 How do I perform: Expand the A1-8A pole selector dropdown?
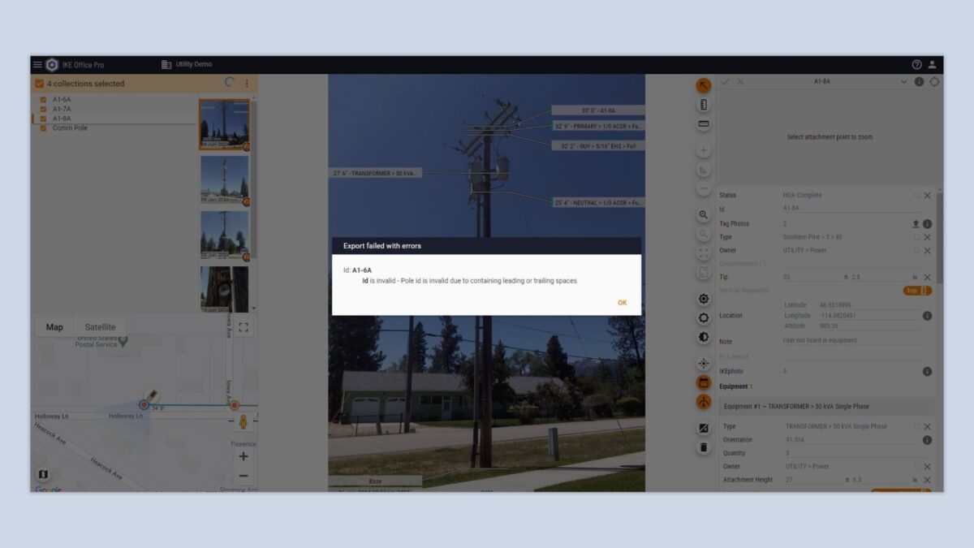[904, 82]
